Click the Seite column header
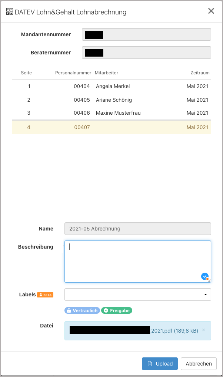 (x=26, y=73)
